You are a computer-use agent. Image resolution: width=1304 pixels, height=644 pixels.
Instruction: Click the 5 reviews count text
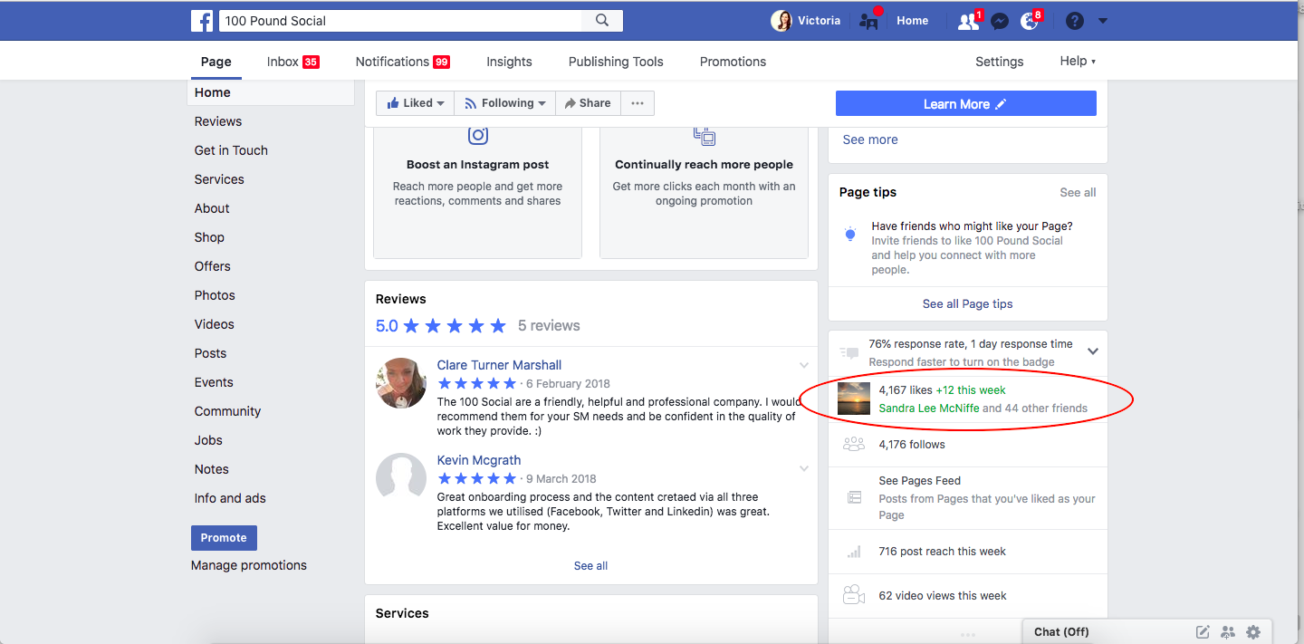tap(549, 325)
